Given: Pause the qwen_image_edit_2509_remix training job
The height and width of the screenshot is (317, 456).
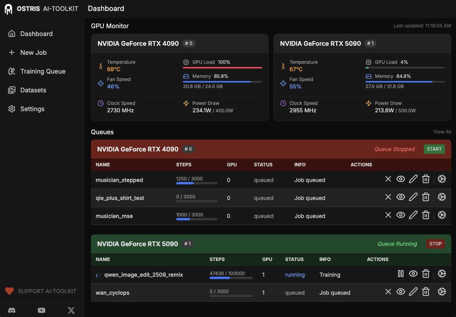Looking at the screenshot, I should click(401, 274).
